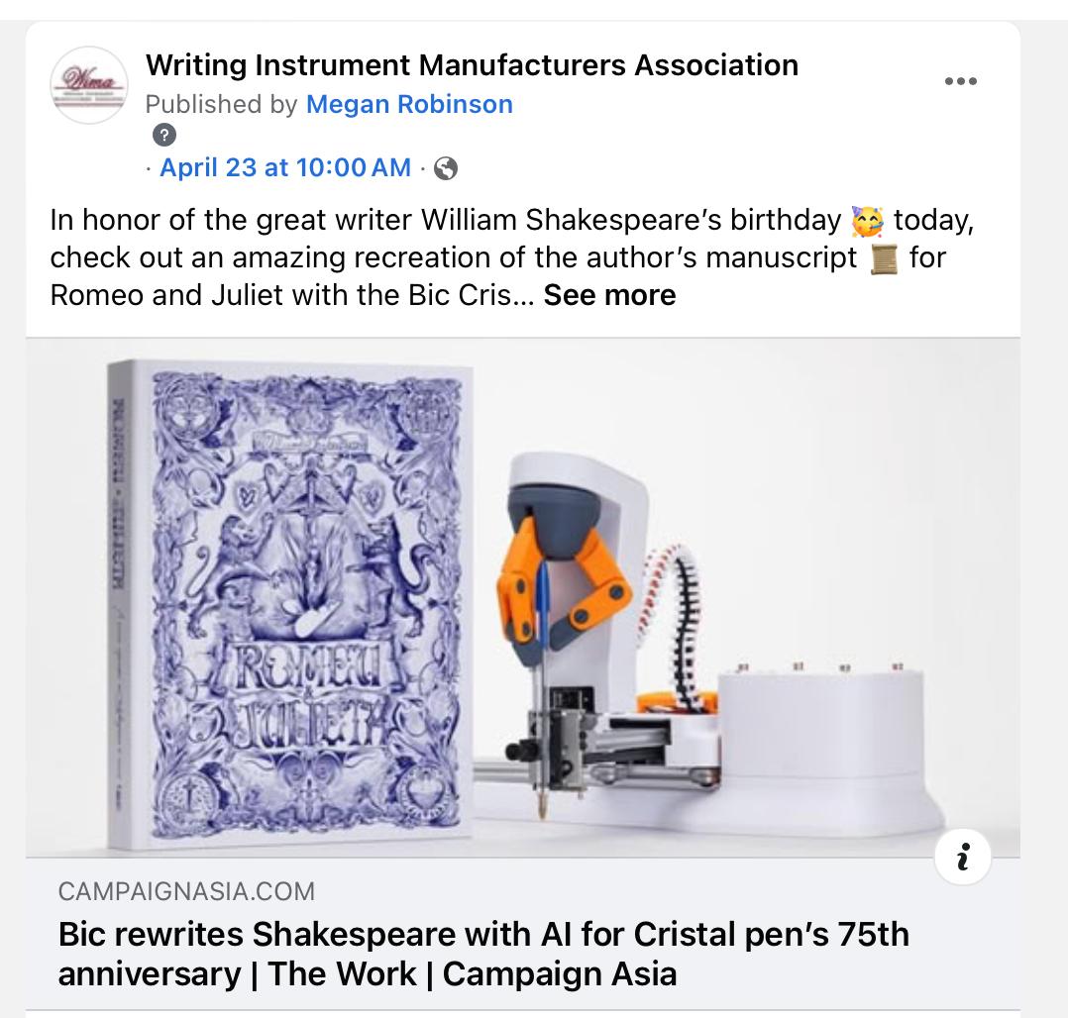Open the Bic rewrites Shakespeare article headline

pos(483,954)
